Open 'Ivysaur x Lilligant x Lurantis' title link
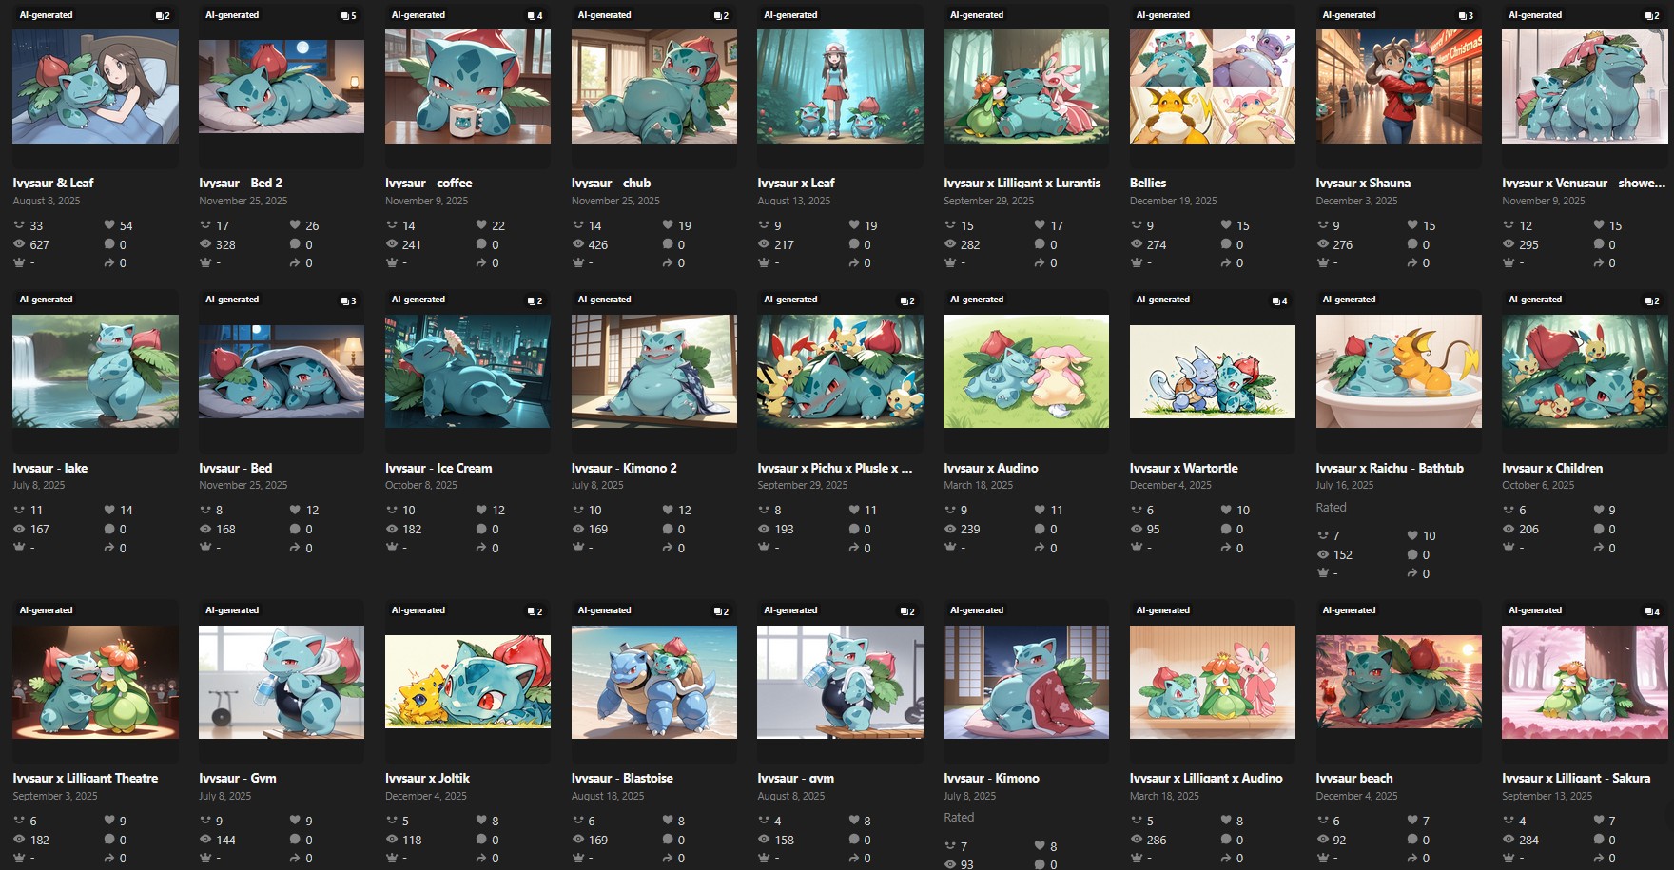This screenshot has height=870, width=1674. pyautogui.click(x=1022, y=183)
